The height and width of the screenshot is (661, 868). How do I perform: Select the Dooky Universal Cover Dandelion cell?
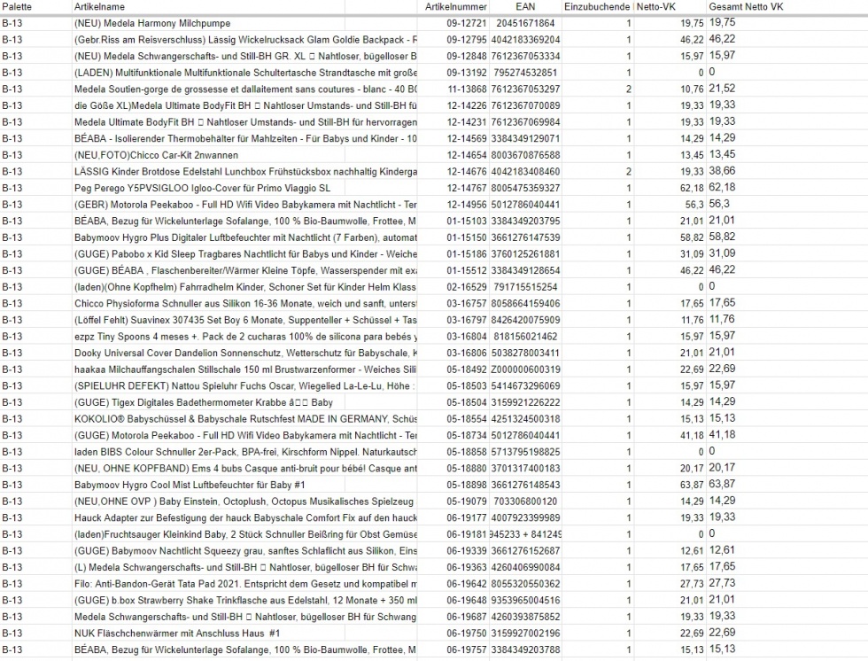tap(244, 354)
